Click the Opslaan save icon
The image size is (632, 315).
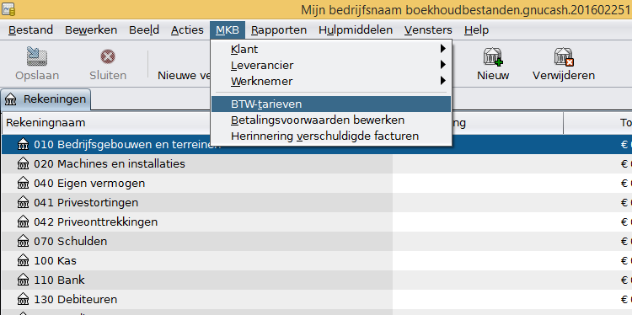(37, 56)
